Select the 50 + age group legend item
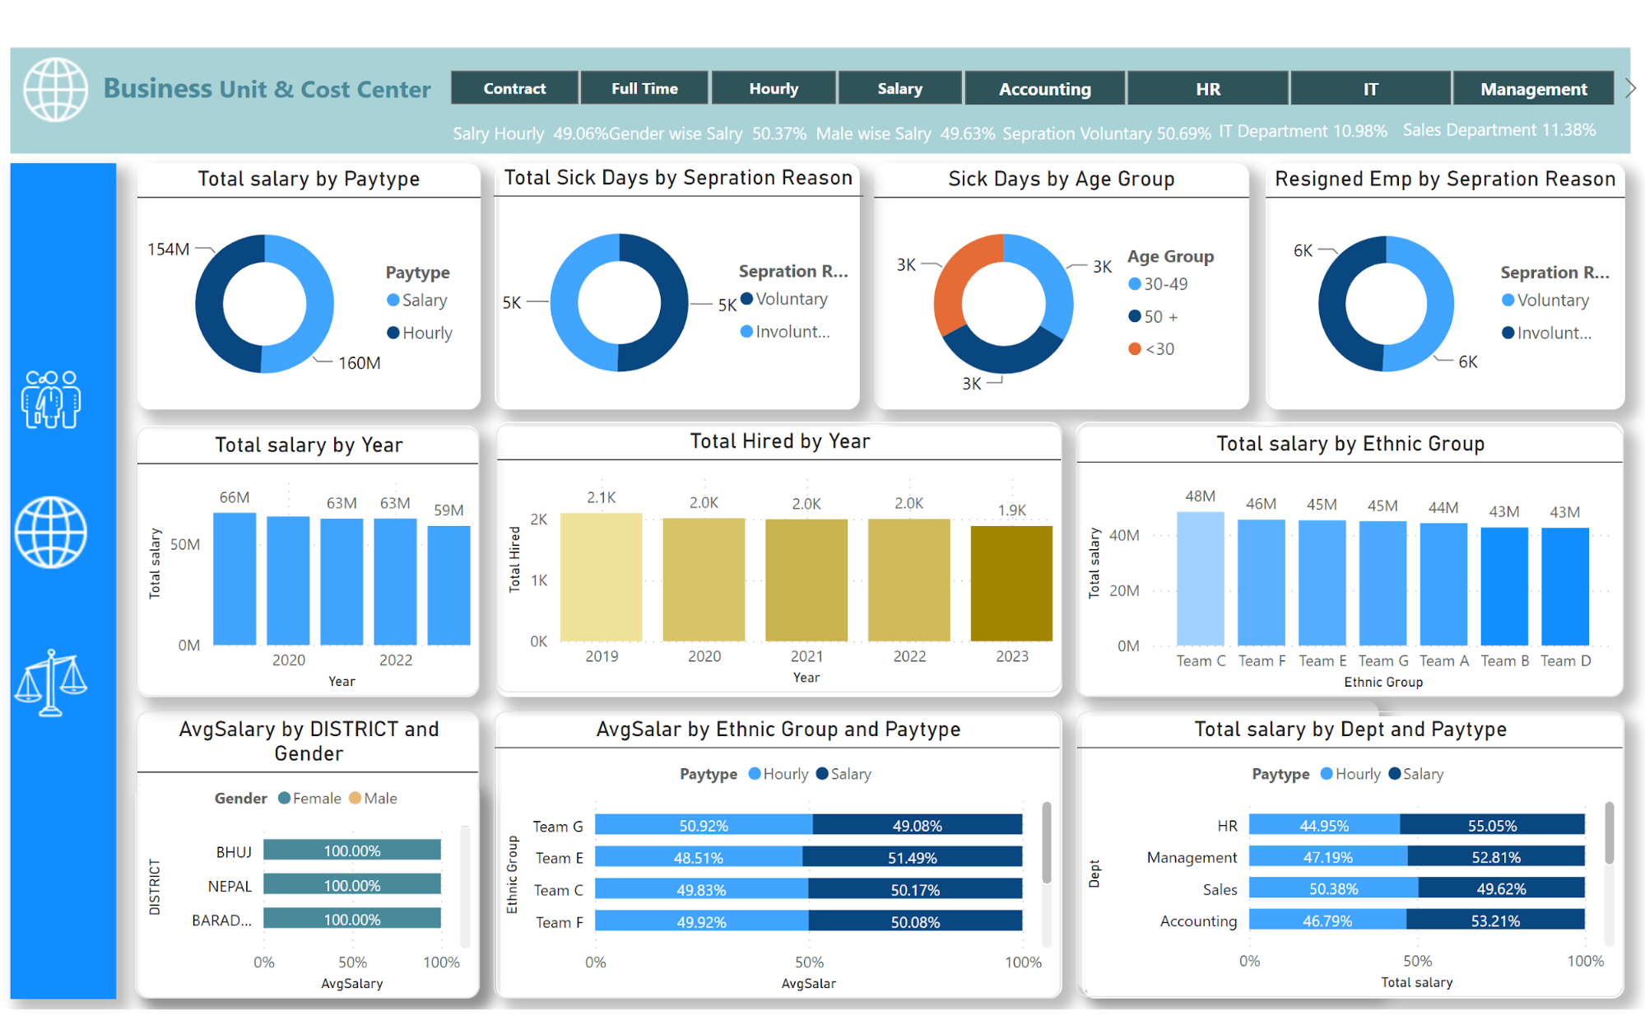1645x1016 pixels. pyautogui.click(x=1153, y=316)
